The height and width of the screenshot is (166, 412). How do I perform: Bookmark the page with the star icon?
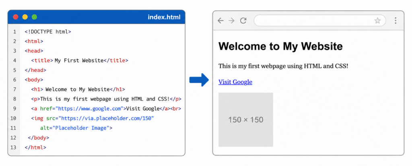click(x=377, y=21)
